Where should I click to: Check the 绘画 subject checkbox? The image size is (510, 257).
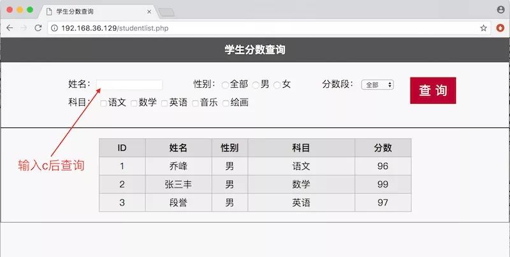[x=226, y=104]
